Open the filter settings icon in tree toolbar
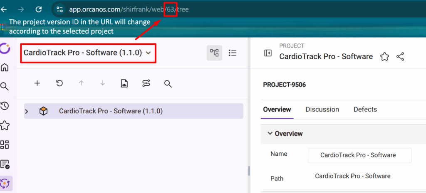 (146, 84)
